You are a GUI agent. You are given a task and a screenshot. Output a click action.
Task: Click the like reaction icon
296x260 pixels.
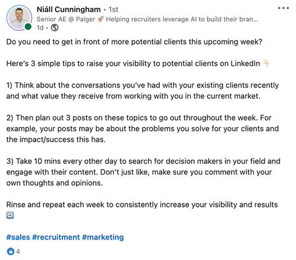[x=10, y=252]
